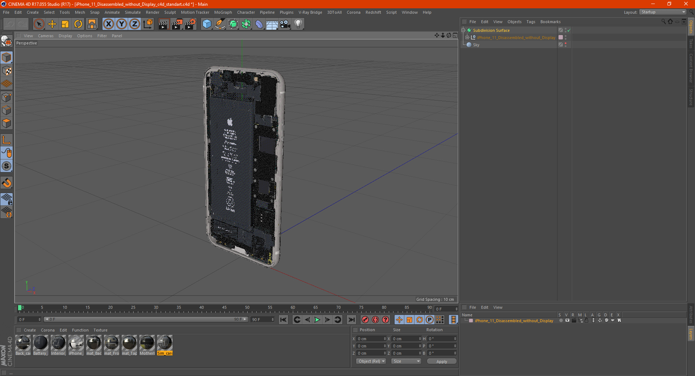695x376 pixels.
Task: Click the preview range slider bar
Action: tap(146, 319)
